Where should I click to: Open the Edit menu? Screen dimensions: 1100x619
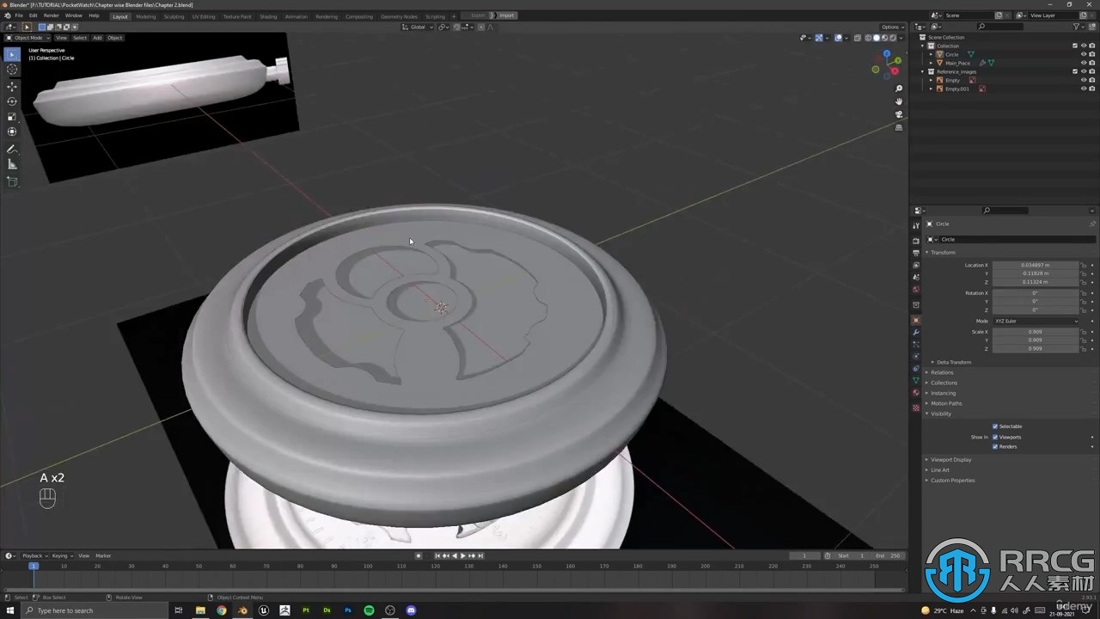click(33, 15)
